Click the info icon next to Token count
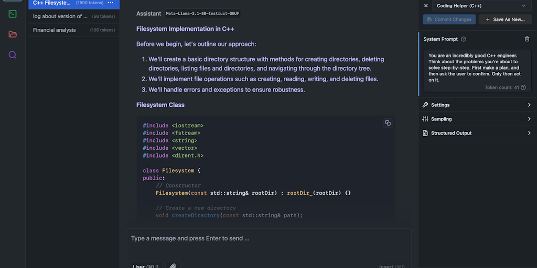Viewport: 537px width, 268px height. click(523, 87)
